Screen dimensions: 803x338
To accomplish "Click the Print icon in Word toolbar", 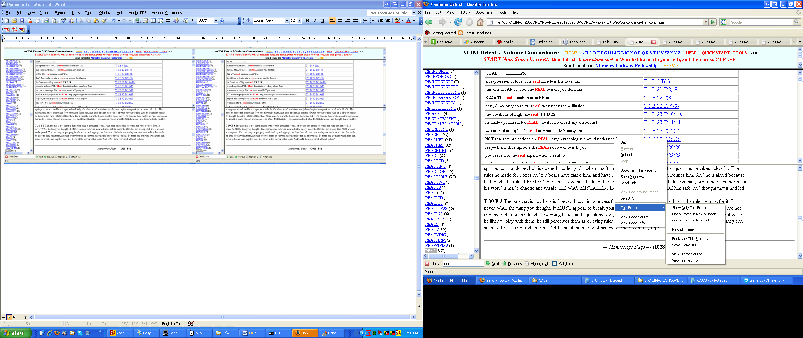I will tap(47, 21).
